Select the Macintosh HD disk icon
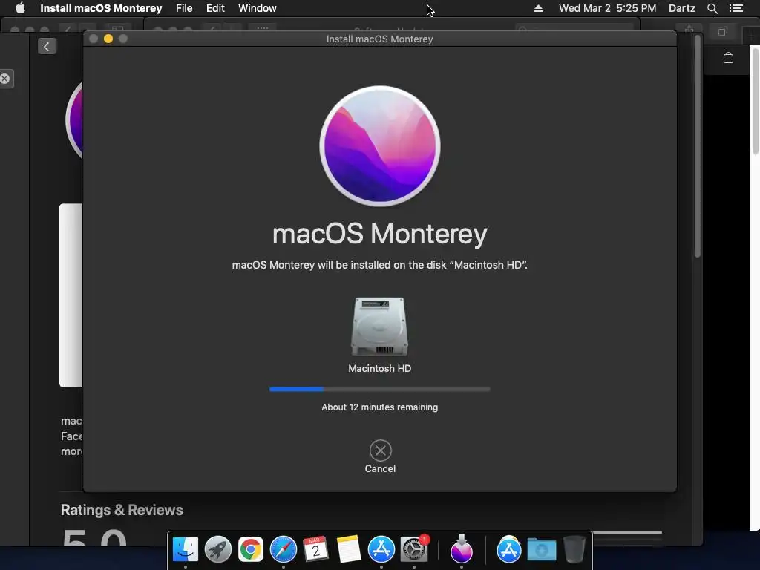This screenshot has width=760, height=570. tap(379, 327)
